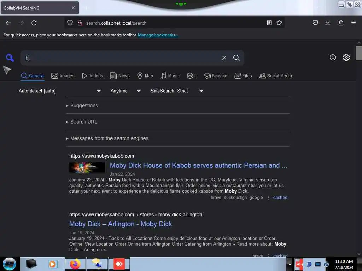Open the SearXNG about info icon
This screenshot has width=362, height=271.
pyautogui.click(x=333, y=58)
